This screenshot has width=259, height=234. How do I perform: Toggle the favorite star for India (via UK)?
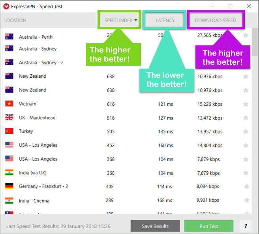(246, 173)
